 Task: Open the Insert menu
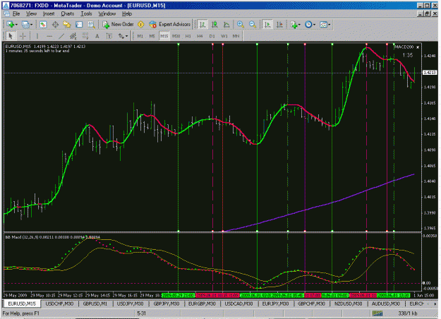pyautogui.click(x=49, y=13)
